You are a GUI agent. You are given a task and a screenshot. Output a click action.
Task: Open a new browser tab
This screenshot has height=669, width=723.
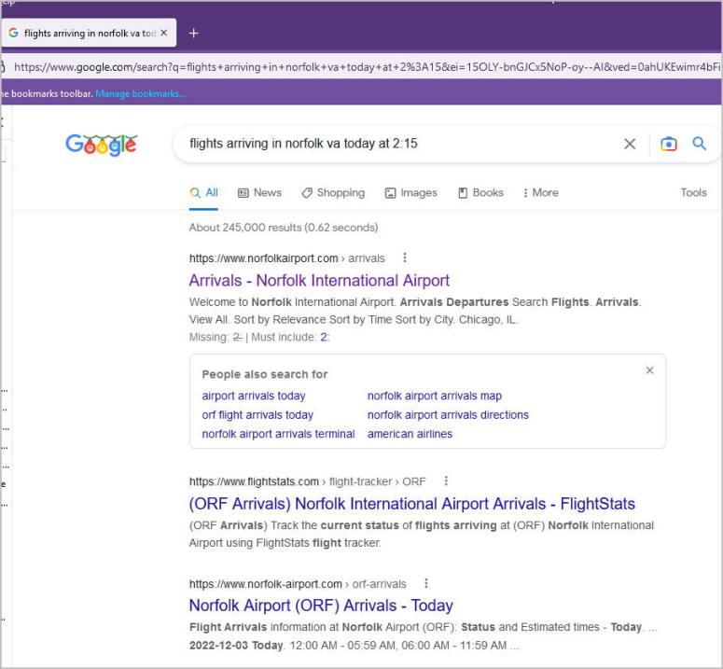point(194,33)
